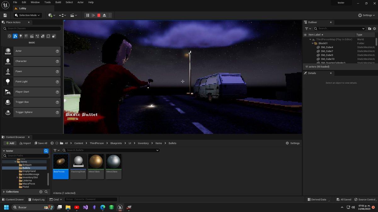
Task: Open the Selection Mode dropdown
Action: [28, 15]
